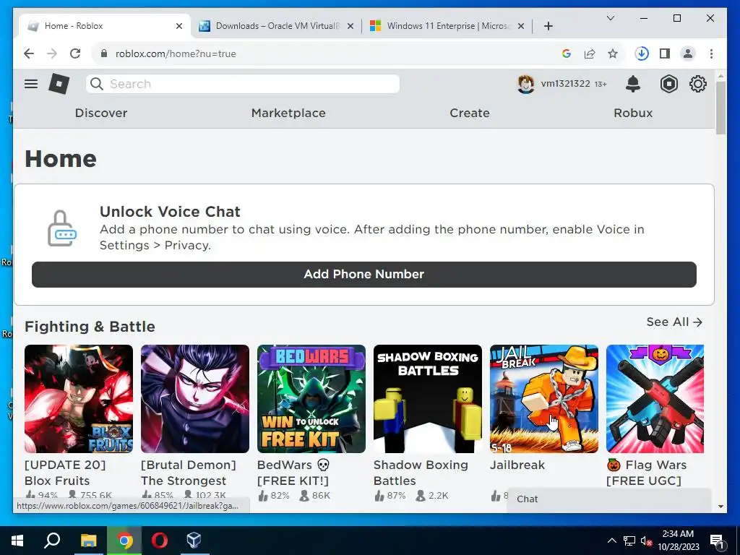Open File Explorer from the taskbar
The height and width of the screenshot is (555, 740).
coord(88,541)
